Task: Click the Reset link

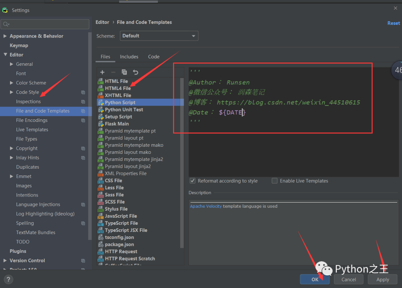Action: 393,23
